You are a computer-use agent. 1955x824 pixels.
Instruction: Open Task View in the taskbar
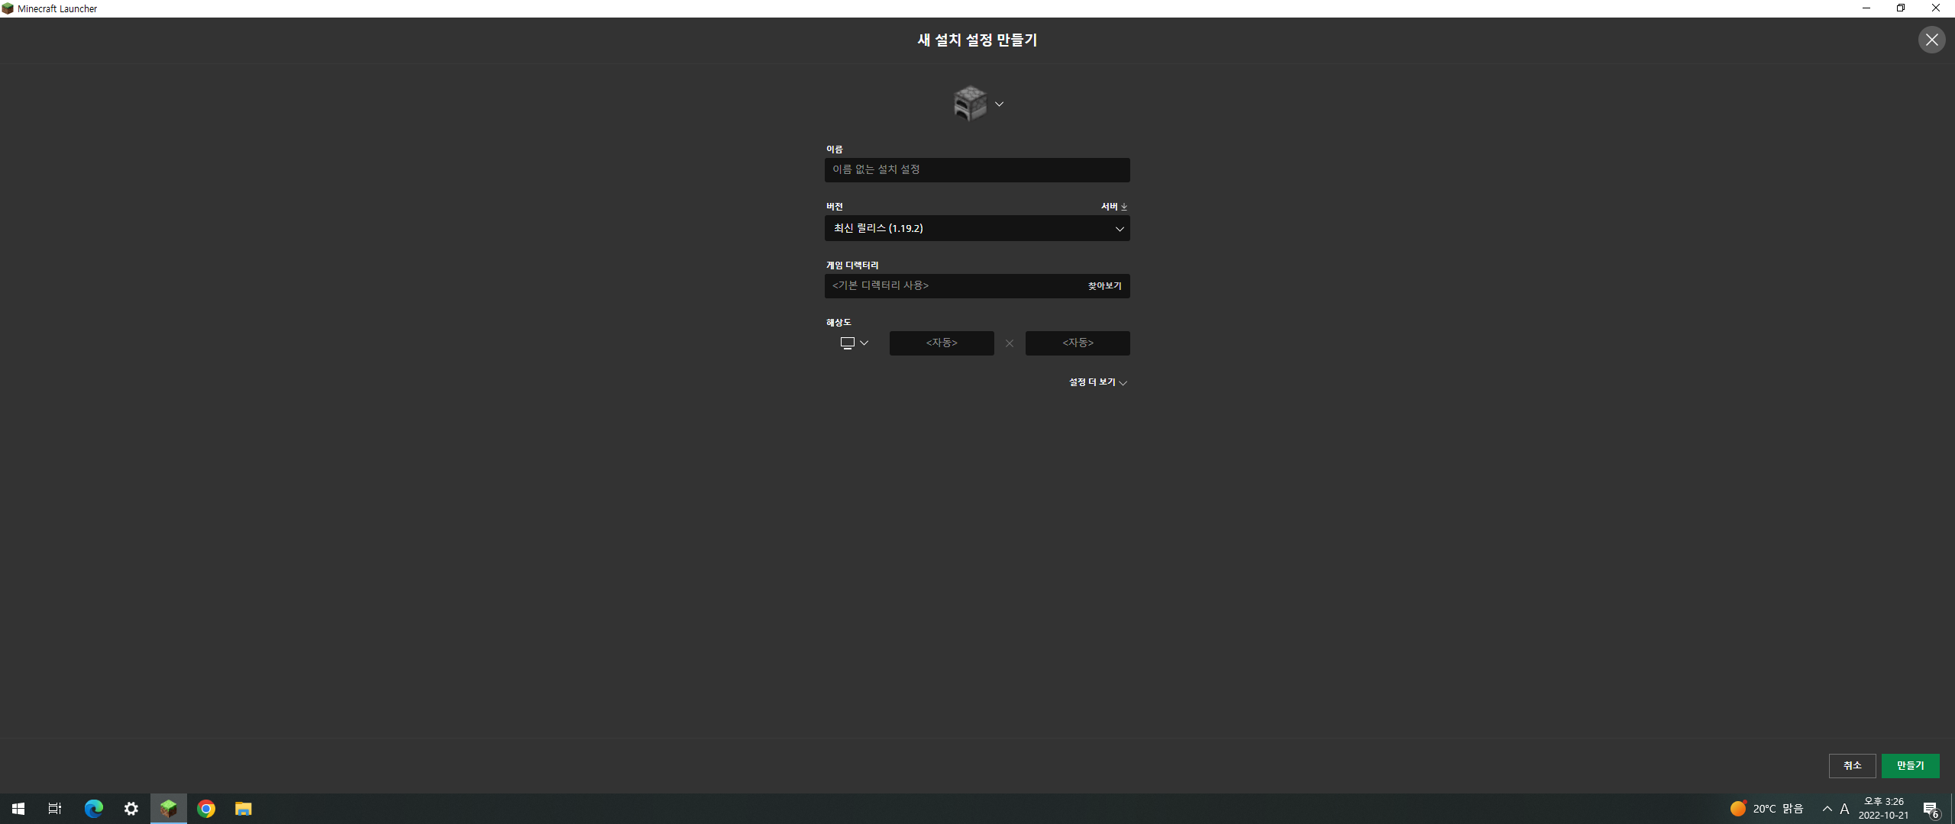pyautogui.click(x=55, y=808)
